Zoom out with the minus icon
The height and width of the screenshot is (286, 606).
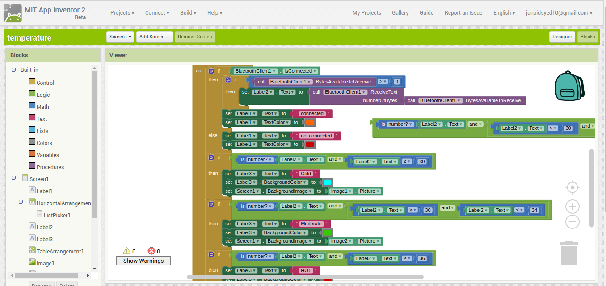[x=572, y=222]
